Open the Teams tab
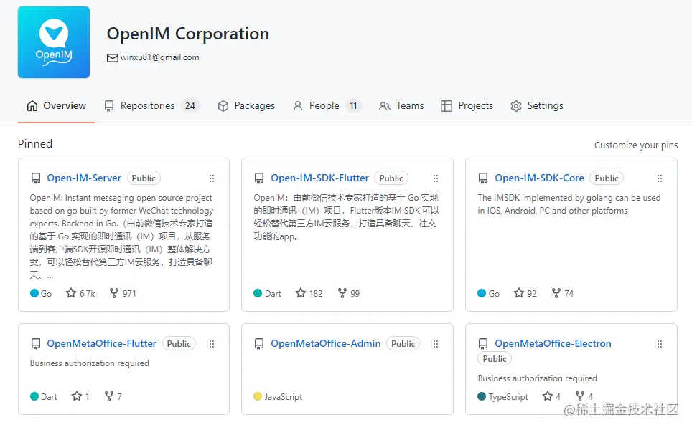 (401, 106)
